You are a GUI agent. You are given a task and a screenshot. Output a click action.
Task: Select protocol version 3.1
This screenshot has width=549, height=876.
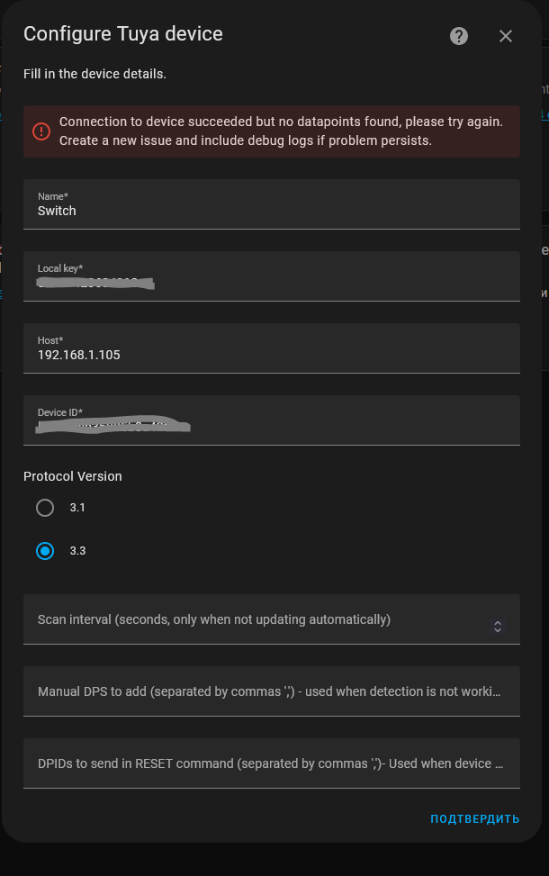[45, 508]
